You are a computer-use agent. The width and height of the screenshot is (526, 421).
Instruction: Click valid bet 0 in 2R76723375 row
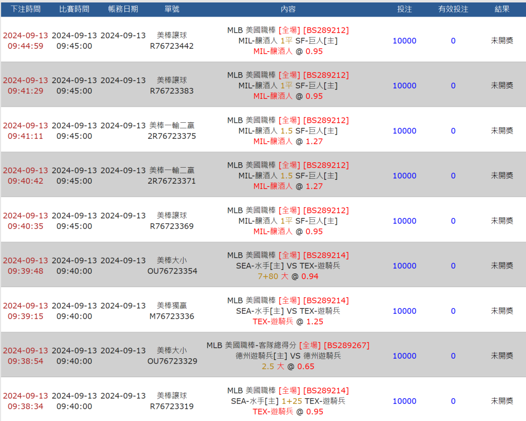[453, 131]
